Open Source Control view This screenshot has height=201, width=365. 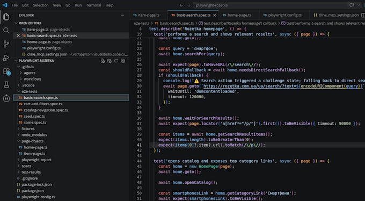point(6,44)
